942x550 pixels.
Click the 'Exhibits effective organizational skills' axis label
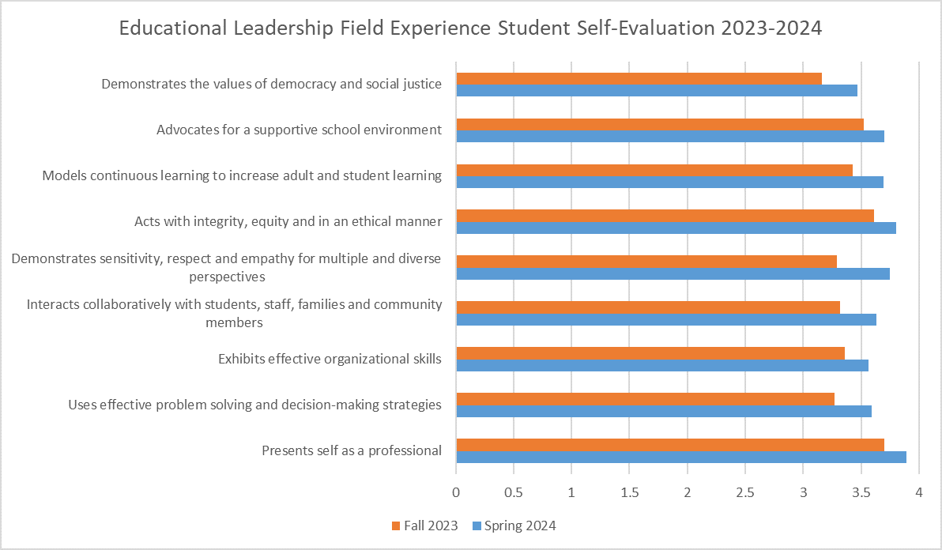click(x=330, y=360)
